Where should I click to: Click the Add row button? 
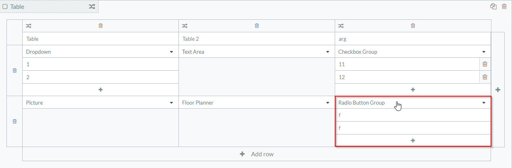pyautogui.click(x=256, y=154)
